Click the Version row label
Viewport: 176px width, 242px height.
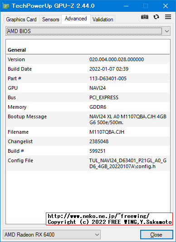(16, 59)
